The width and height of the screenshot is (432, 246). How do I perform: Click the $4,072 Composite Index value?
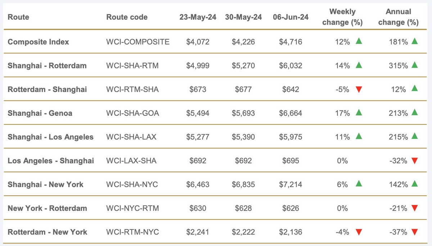198,42
